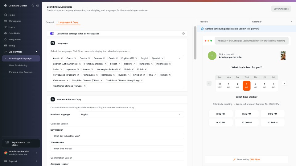Click the info icon beside lock settings
The image size is (296, 166).
pos(183,34)
